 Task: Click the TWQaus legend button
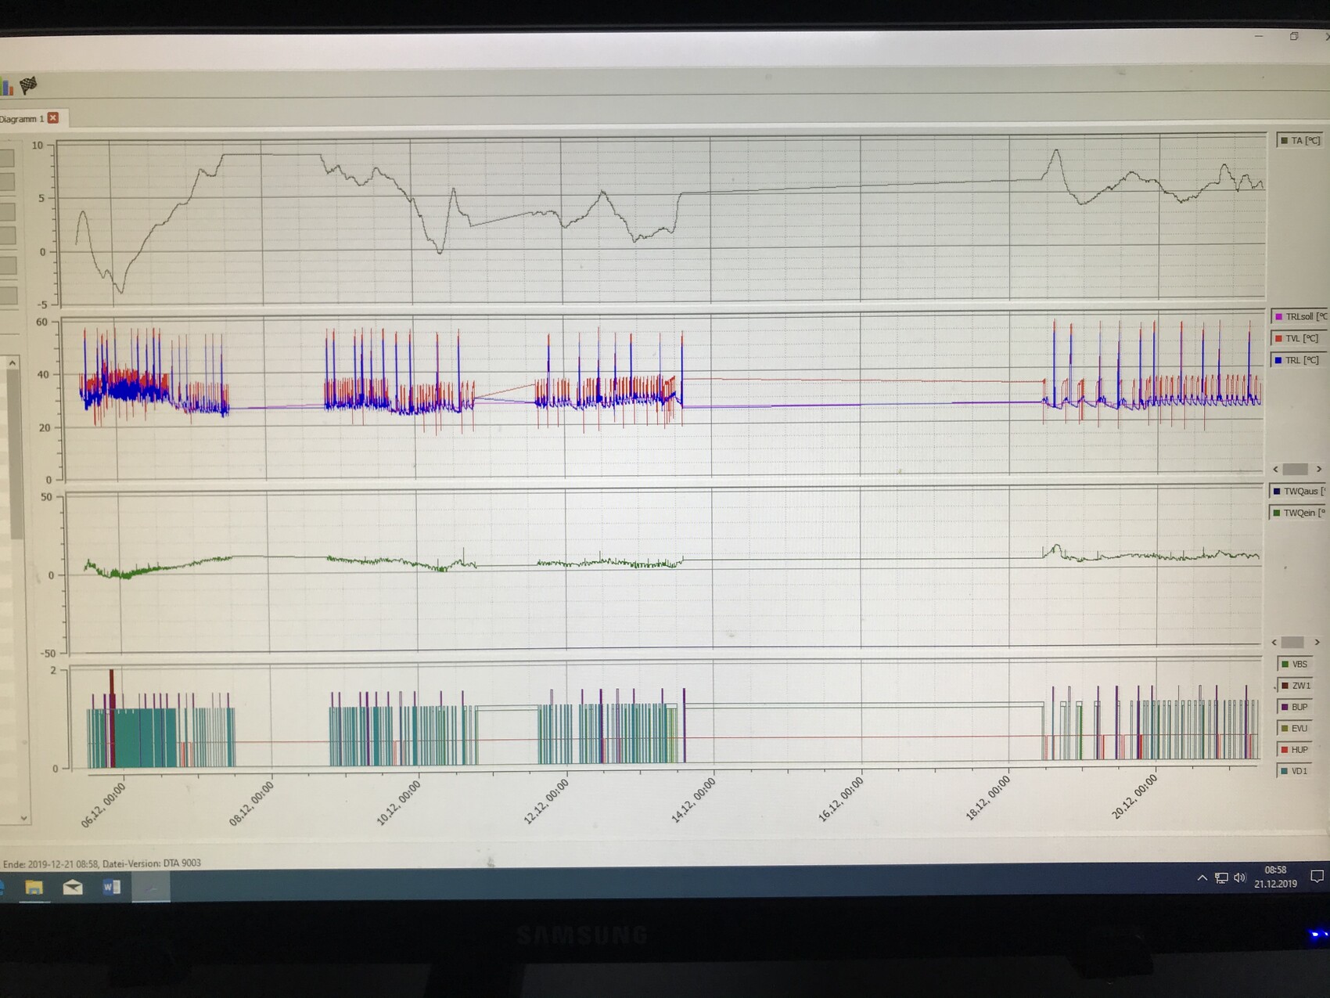click(x=1298, y=492)
